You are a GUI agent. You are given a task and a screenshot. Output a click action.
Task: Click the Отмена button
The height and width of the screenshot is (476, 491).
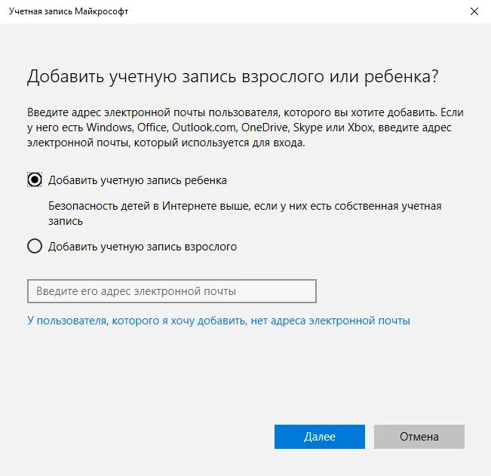(x=419, y=437)
